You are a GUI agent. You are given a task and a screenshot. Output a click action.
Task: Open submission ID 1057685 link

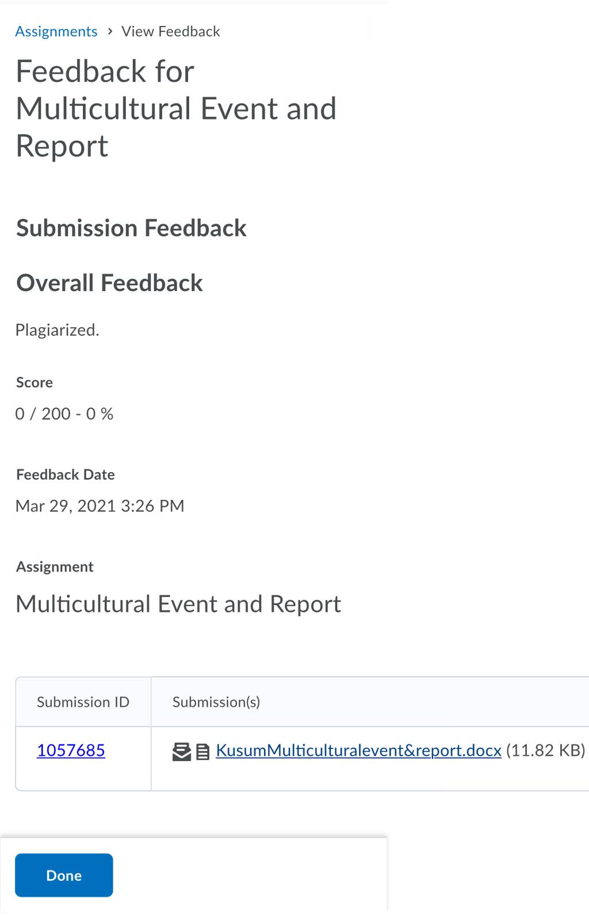pos(71,750)
